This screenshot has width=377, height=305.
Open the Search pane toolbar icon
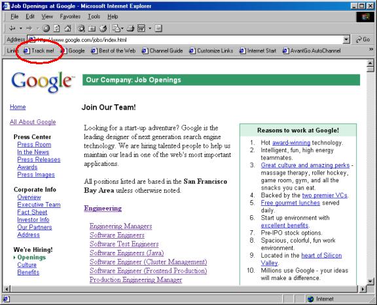tap(81, 28)
